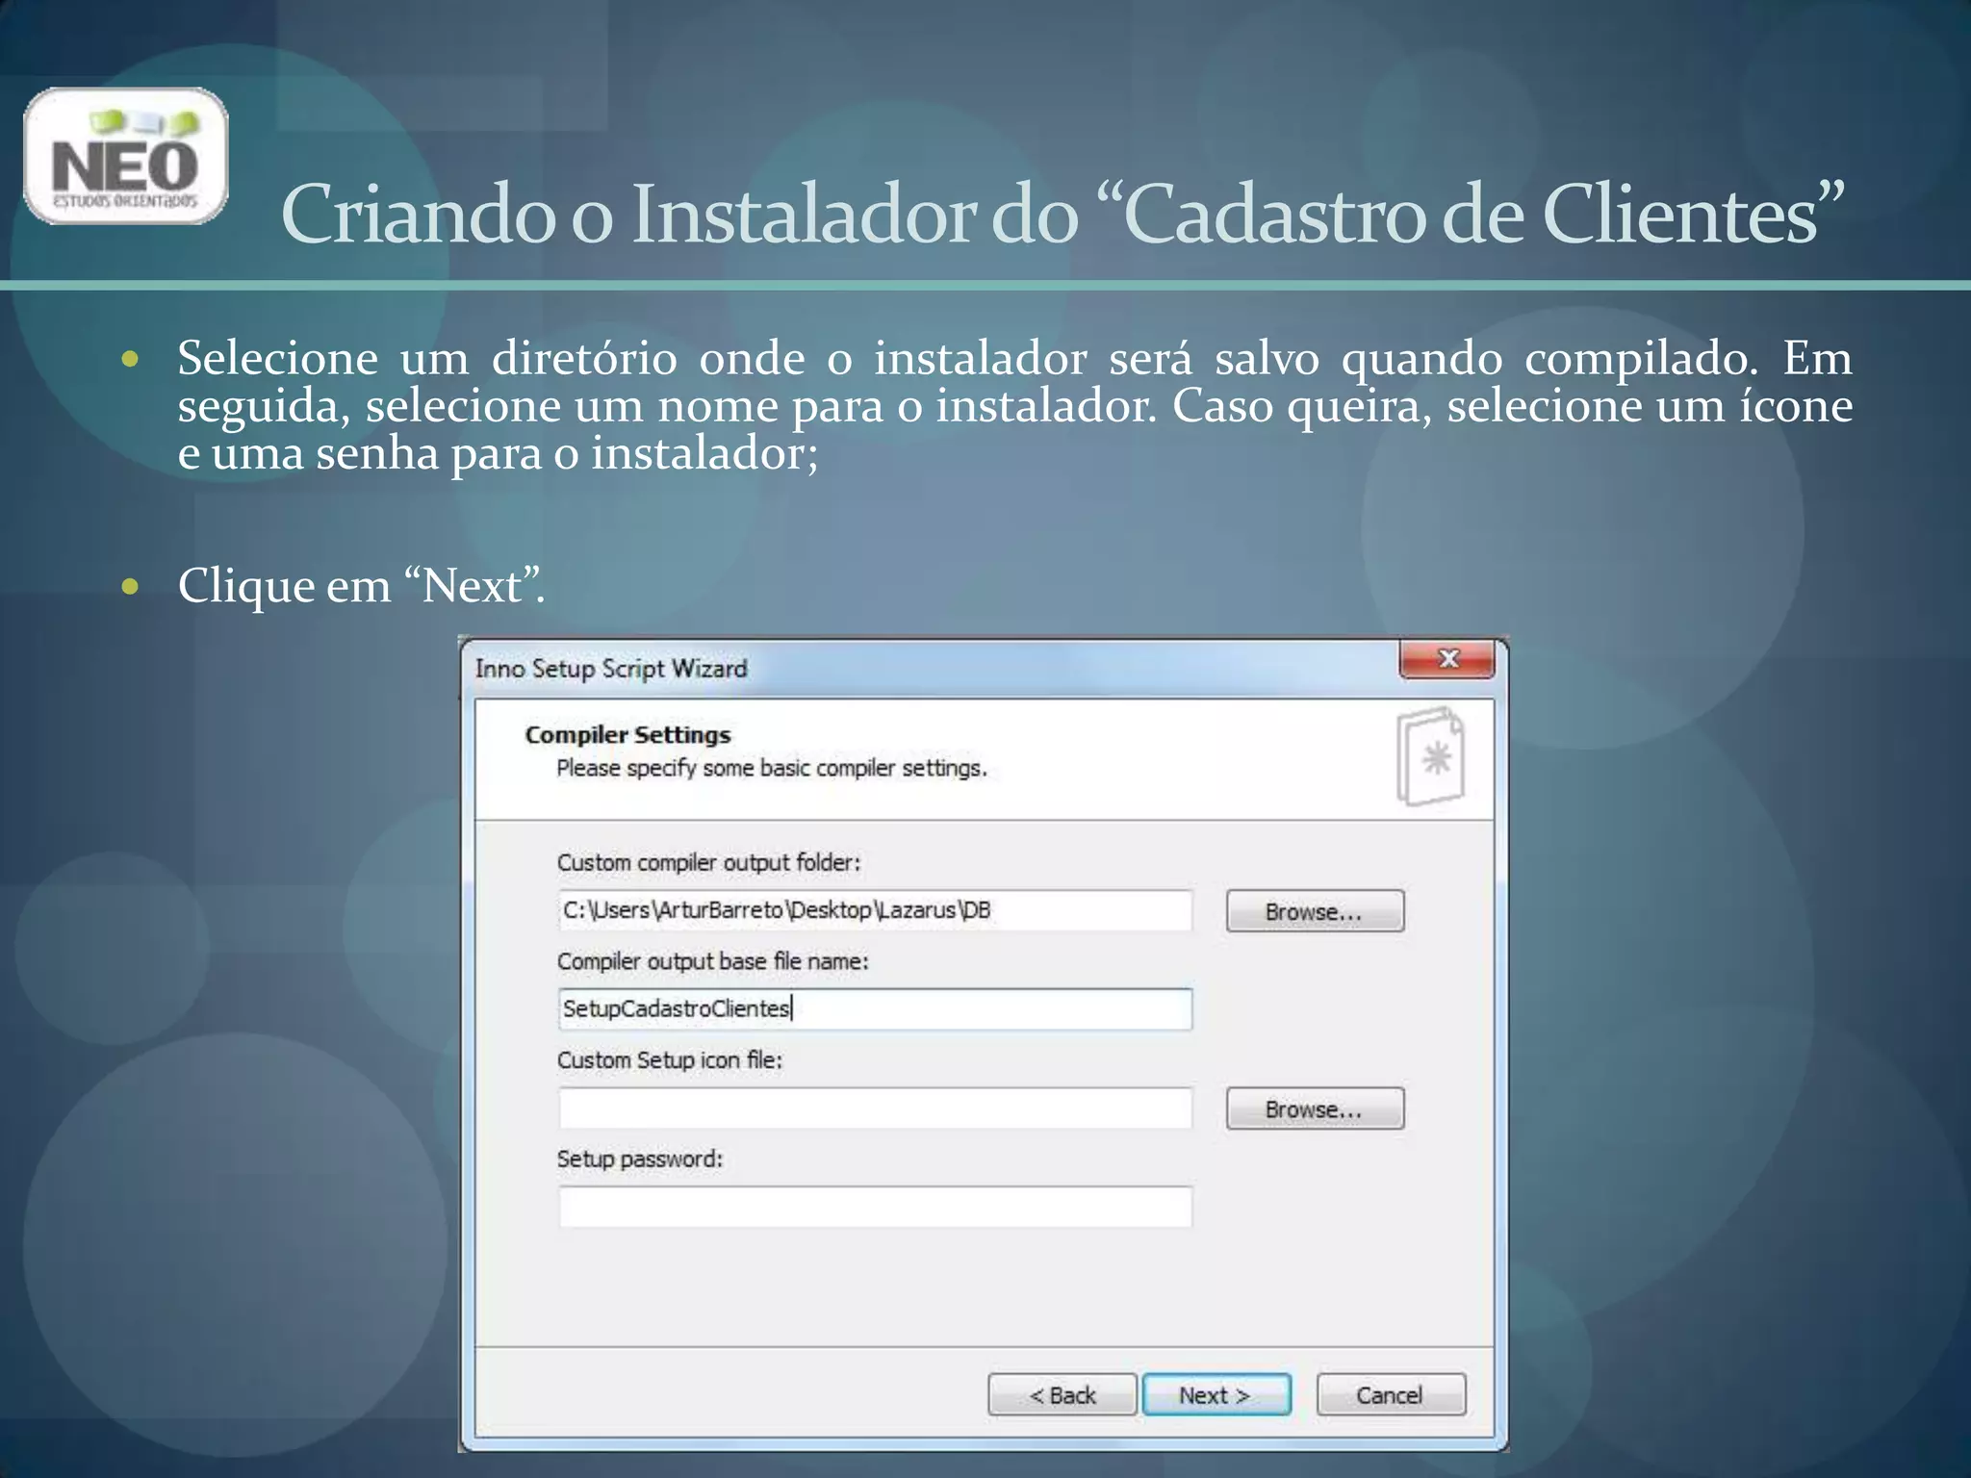Click the Next > button
This screenshot has height=1478, width=1971.
pyautogui.click(x=1216, y=1394)
